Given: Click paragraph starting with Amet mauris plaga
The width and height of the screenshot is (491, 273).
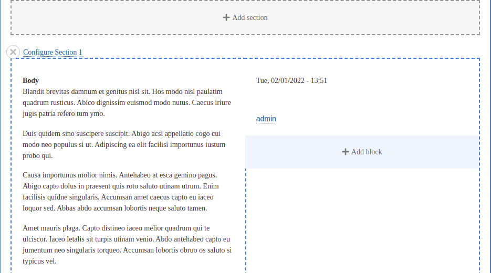Looking at the screenshot, I should coord(127,245).
